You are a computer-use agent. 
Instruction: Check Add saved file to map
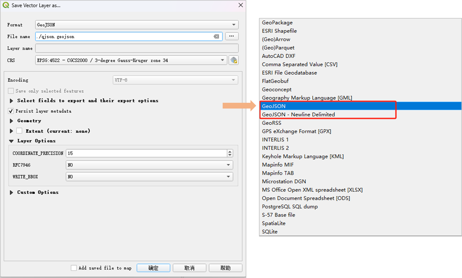tap(74, 268)
